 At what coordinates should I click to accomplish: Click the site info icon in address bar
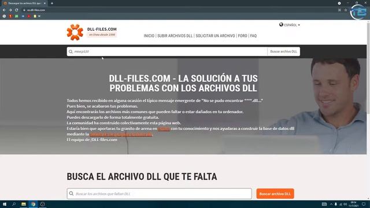24,10
